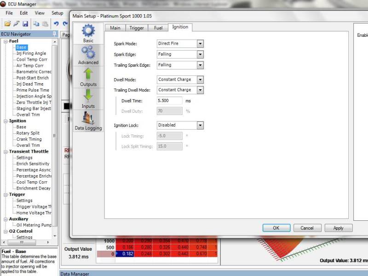This screenshot has height=276, width=368.
Task: Click the navigator vertical scrollbar
Action: coord(54,136)
